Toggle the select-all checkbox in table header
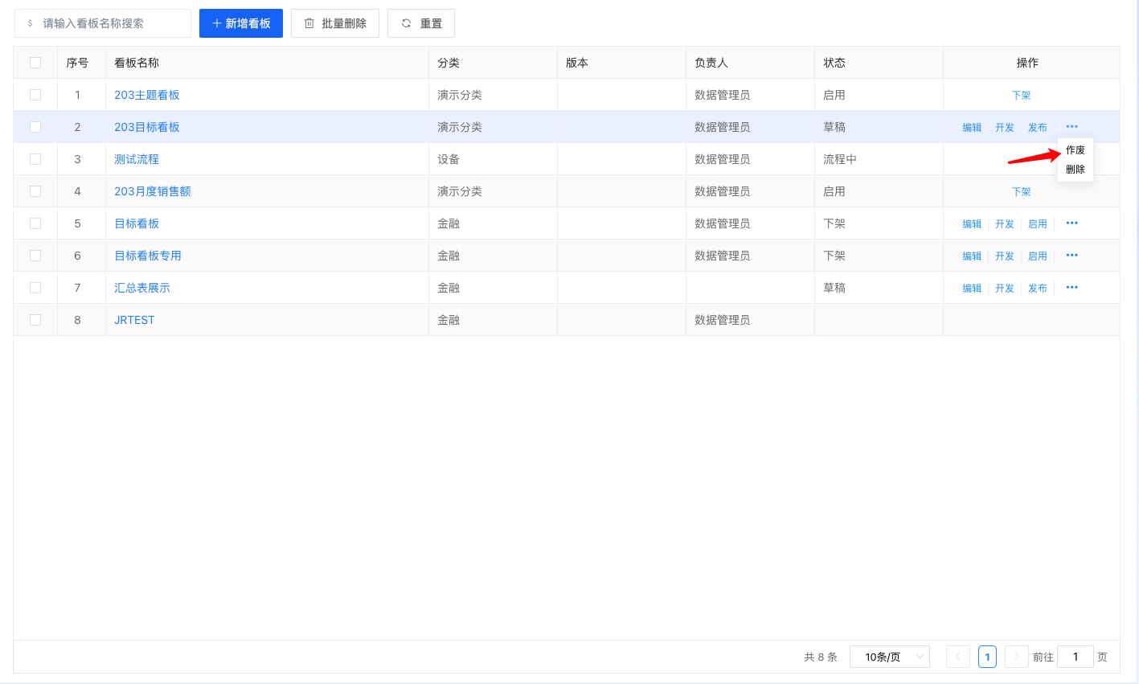1139x684 pixels. [x=35, y=63]
